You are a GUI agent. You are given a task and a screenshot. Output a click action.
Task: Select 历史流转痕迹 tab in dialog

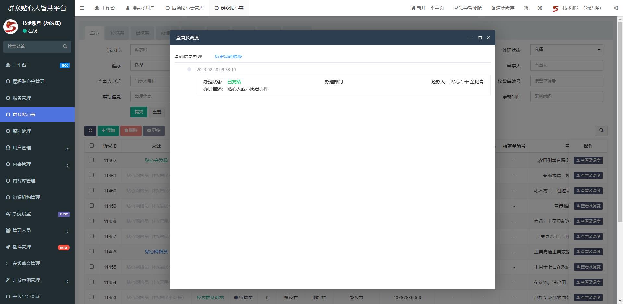coord(228,56)
